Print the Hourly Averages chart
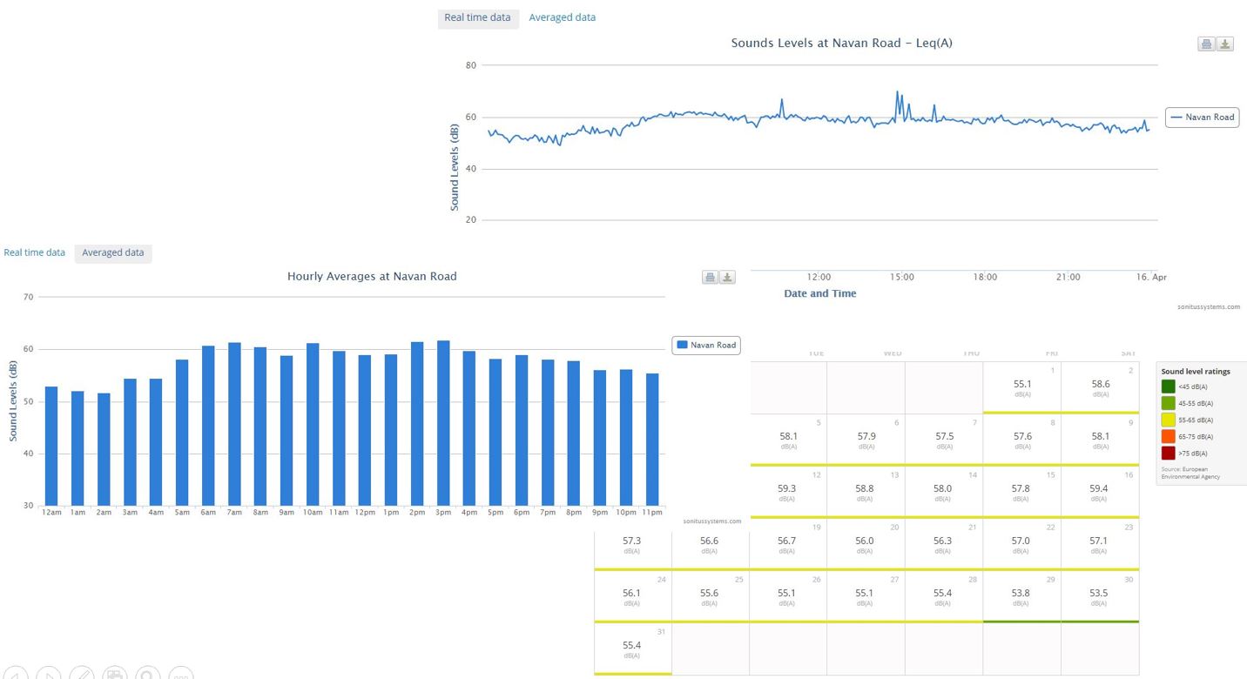 coord(710,277)
